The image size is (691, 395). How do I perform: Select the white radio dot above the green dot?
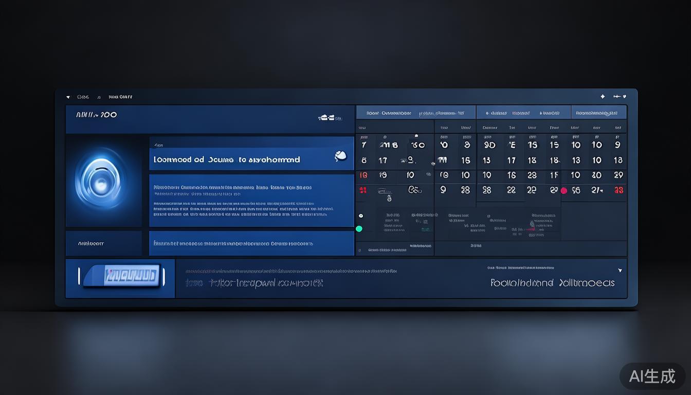coord(360,216)
